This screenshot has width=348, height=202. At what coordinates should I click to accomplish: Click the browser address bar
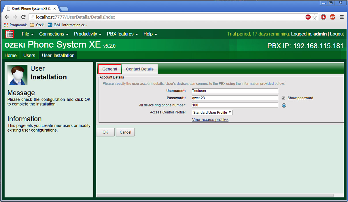[x=167, y=17]
